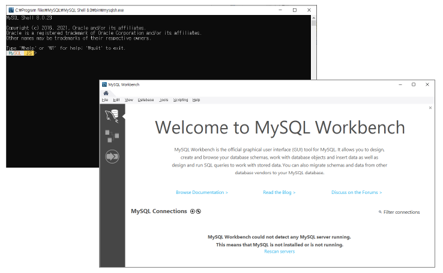The height and width of the screenshot is (273, 443).
Task: Click 'could not detect any MySQL server' message
Action: [279, 237]
